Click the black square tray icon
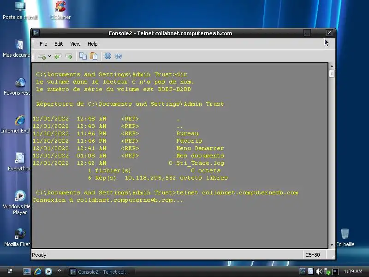Viewport: 369px width, 277px height. (336, 271)
